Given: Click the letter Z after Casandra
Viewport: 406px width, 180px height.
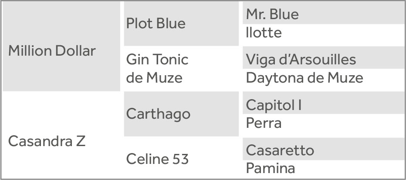Looking at the screenshot, I should point(81,141).
